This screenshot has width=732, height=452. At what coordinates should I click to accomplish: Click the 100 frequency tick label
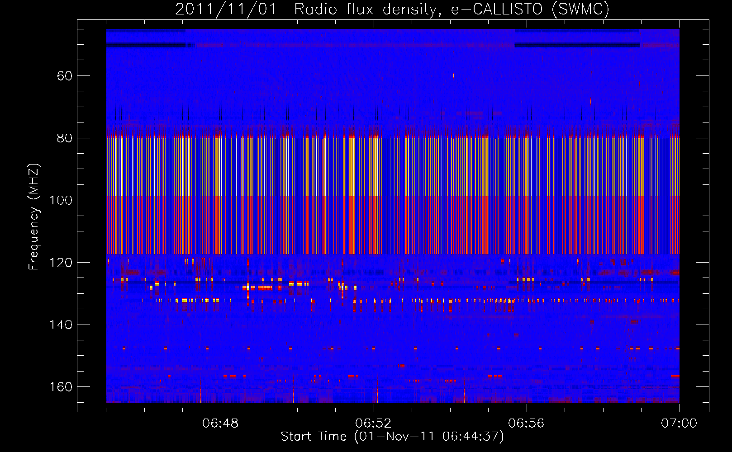point(61,200)
